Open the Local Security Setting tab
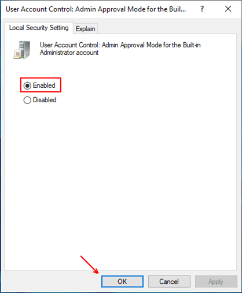 [x=39, y=28]
